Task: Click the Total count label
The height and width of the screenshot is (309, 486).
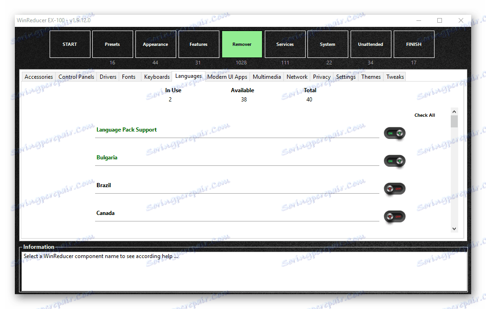Action: pos(310,90)
